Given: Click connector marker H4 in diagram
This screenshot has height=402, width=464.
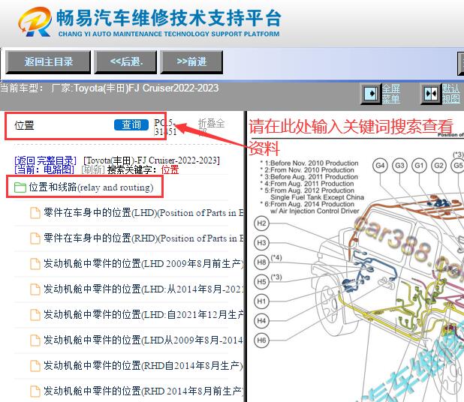Looking at the screenshot, I should (261, 321).
